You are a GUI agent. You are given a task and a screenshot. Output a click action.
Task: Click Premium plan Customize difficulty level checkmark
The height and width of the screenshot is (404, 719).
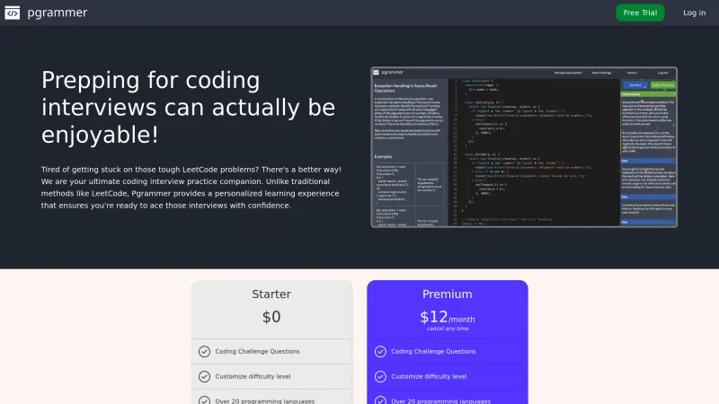coord(380,376)
